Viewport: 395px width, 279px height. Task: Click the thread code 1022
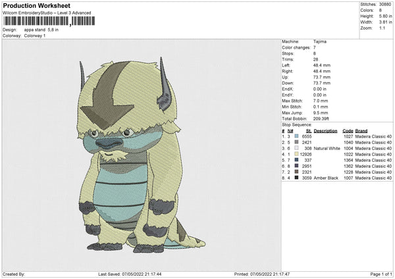tap(348, 154)
